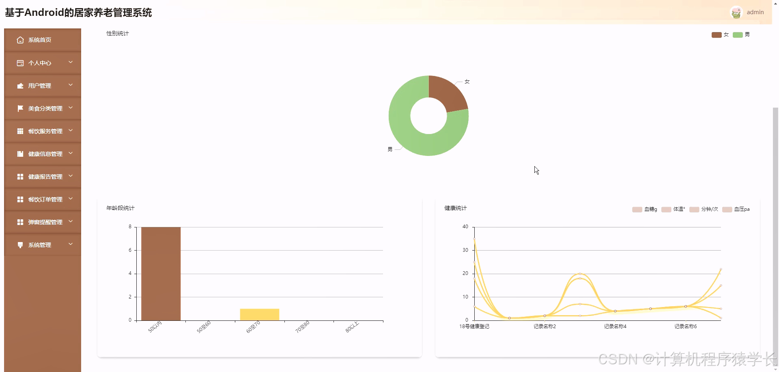Image resolution: width=779 pixels, height=372 pixels.
Task: Expand the 餐饮服务管理 chevron
Action: (x=71, y=130)
